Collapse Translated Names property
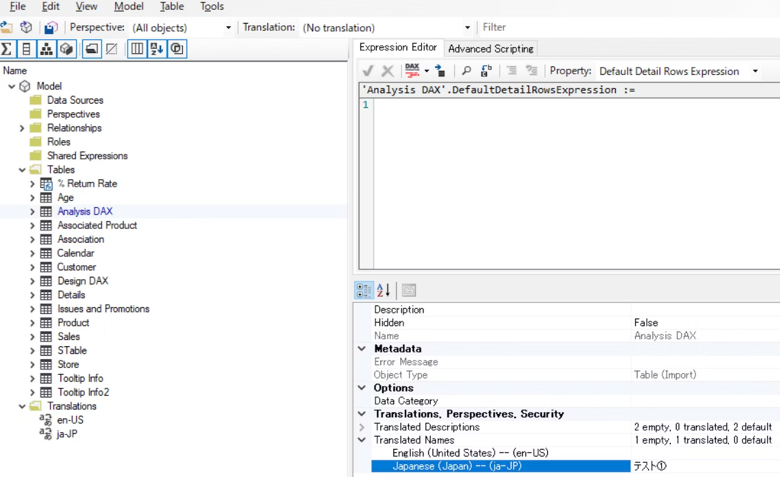Viewport: 780px width, 477px height. (x=362, y=440)
